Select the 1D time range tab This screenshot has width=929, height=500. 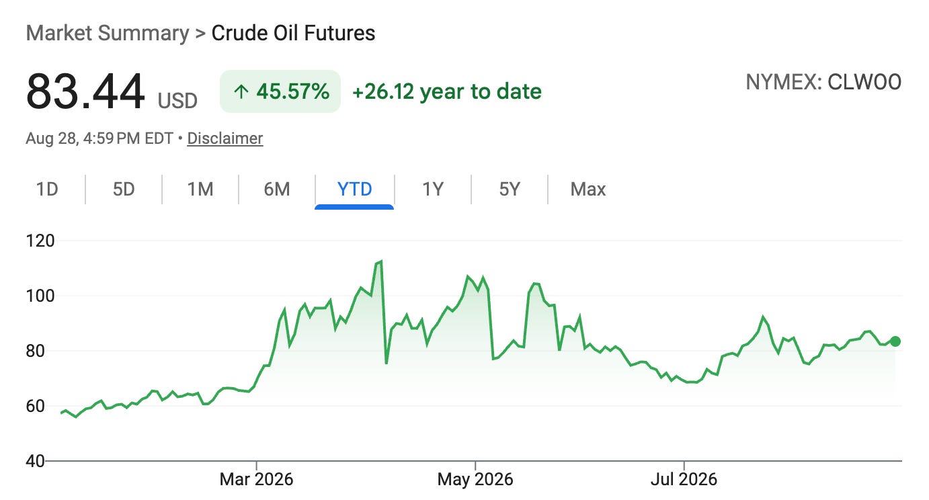pos(47,190)
